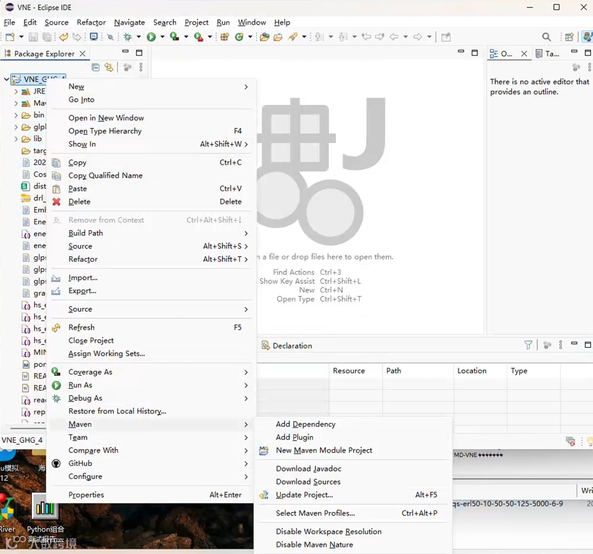Click the Back navigation arrow icon
Screen dimensions: 593x554
coord(394,37)
